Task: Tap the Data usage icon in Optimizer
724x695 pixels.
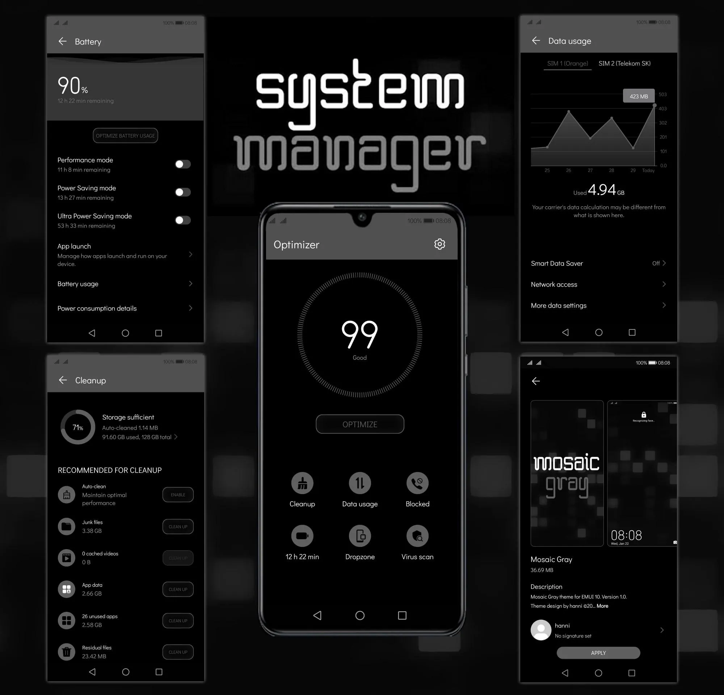Action: (x=360, y=483)
